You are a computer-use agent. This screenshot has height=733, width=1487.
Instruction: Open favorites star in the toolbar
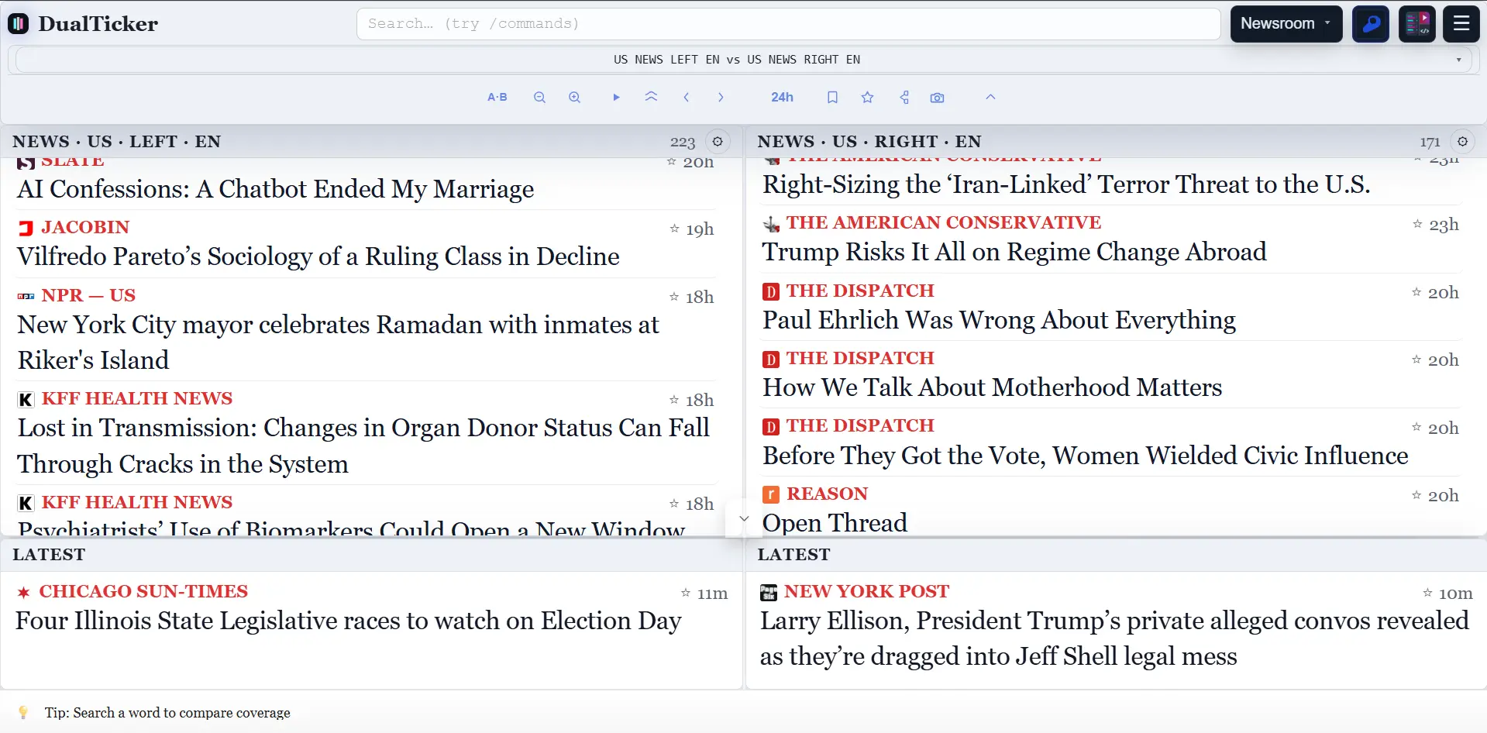(x=867, y=98)
